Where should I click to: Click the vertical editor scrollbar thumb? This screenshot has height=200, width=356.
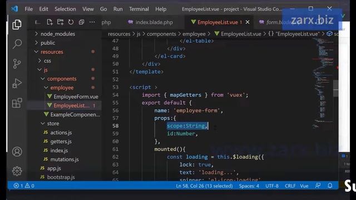[336, 88]
